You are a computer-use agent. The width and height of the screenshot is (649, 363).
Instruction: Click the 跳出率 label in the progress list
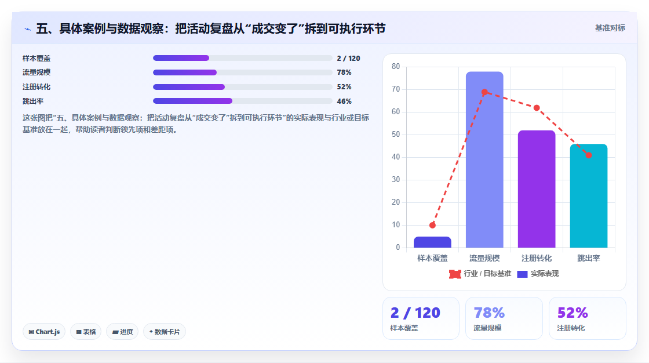[33, 101]
